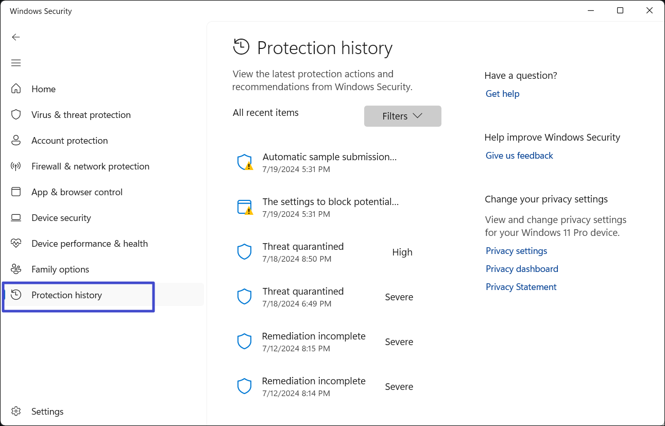Expand the Filters dropdown
Screen dimensions: 665x426
[402, 116]
